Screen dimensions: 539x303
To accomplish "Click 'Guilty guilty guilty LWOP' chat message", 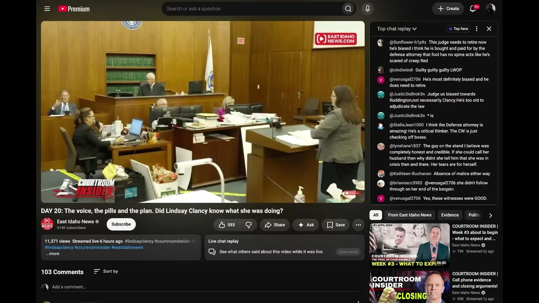I will point(439,70).
